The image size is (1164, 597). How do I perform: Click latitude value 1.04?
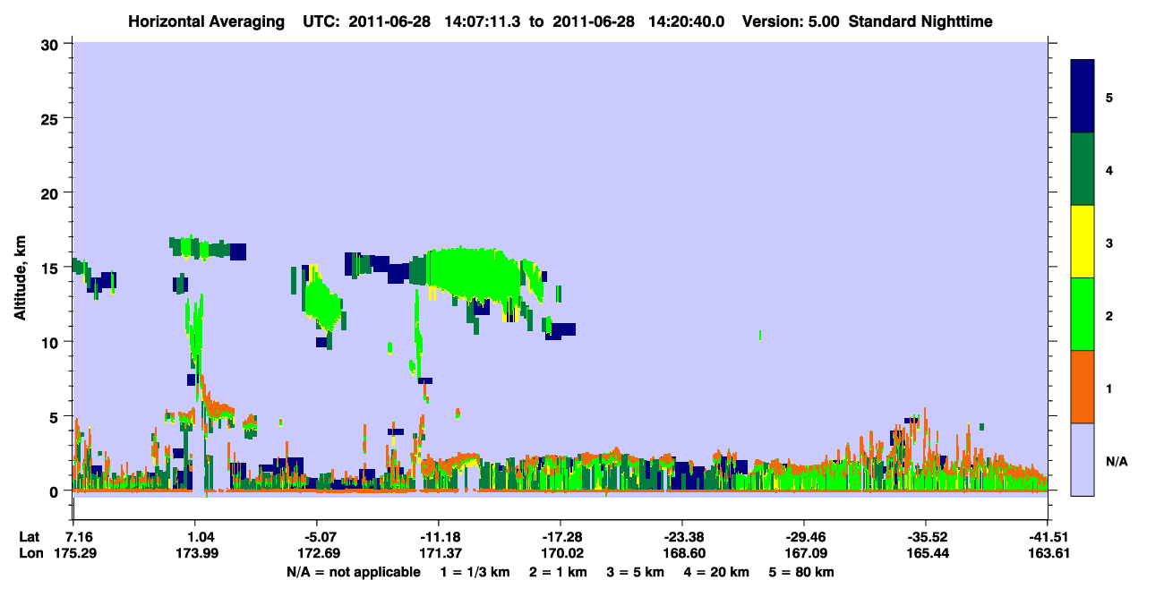click(x=195, y=537)
